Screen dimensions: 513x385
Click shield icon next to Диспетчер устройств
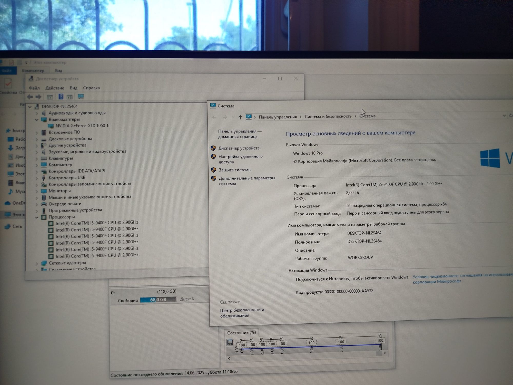(213, 148)
